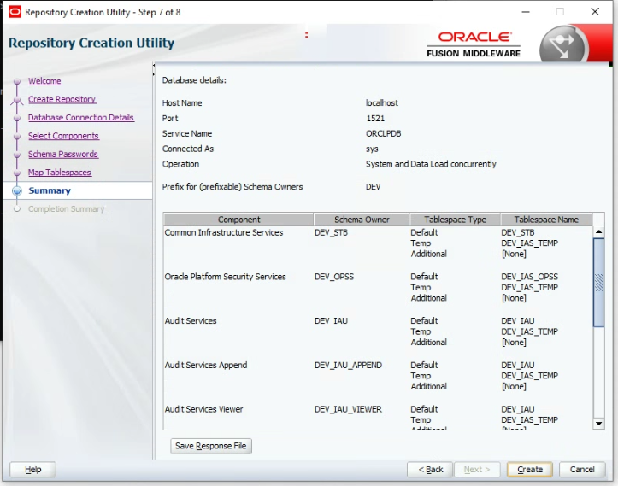Click the localhost host name value
618x486 pixels.
pyautogui.click(x=382, y=103)
